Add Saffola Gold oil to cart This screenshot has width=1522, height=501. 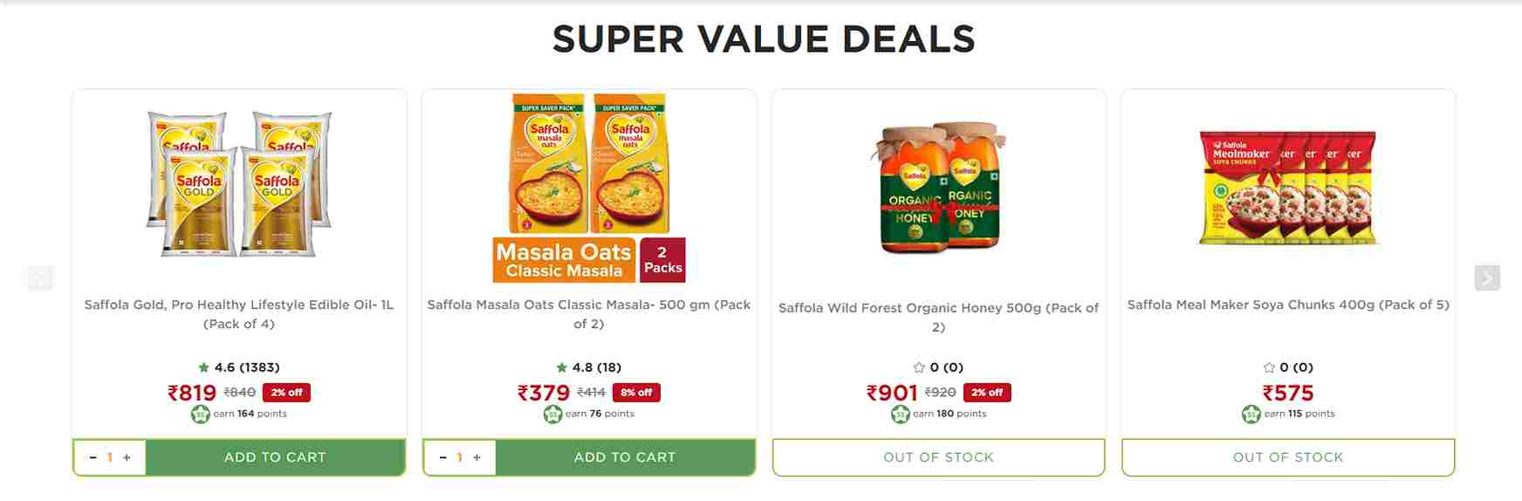tap(275, 457)
